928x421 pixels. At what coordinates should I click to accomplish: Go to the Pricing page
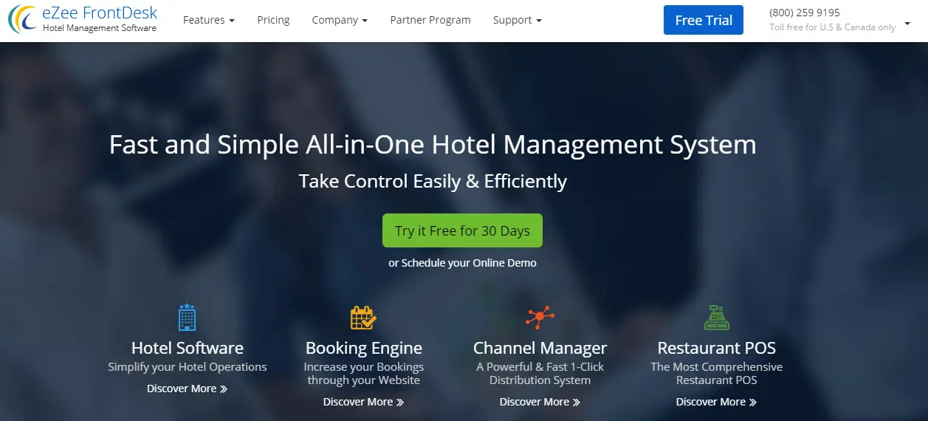tap(273, 20)
